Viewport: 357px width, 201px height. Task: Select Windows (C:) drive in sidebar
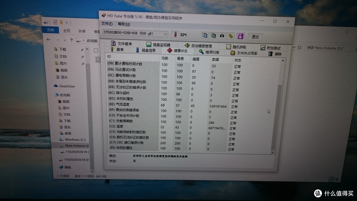(x=73, y=139)
